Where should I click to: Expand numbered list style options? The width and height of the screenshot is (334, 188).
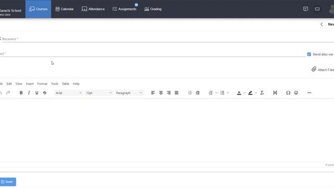216,93
